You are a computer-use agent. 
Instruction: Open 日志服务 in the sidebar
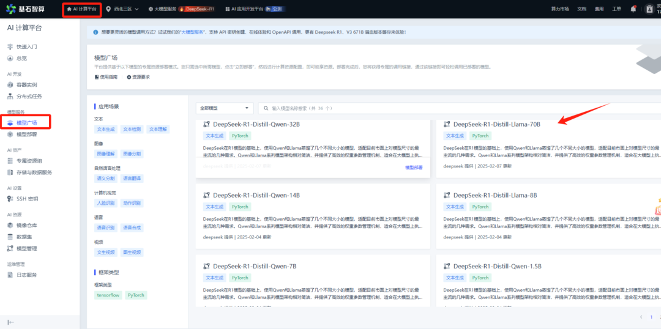pos(26,275)
